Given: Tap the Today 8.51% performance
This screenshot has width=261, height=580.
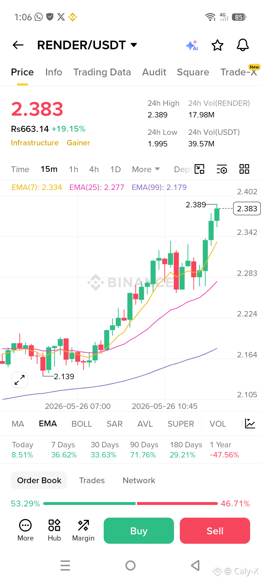Looking at the screenshot, I should [x=22, y=450].
